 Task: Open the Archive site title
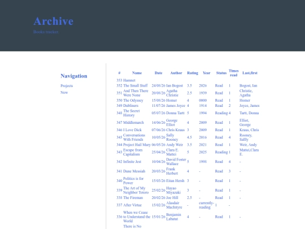(54, 21)
